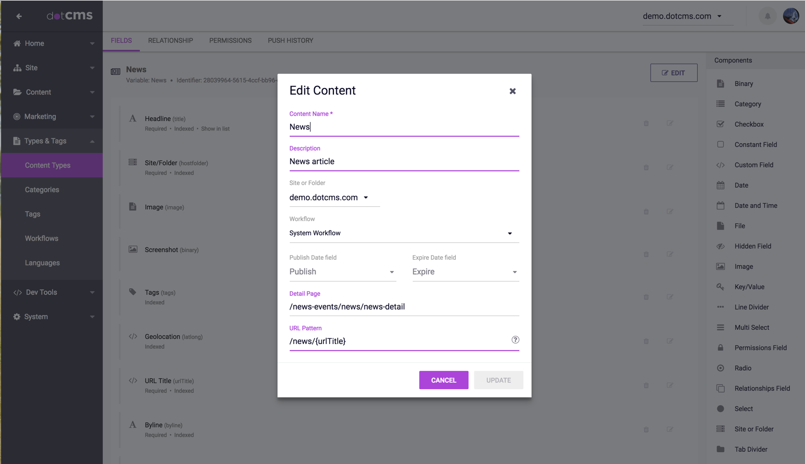This screenshot has width=805, height=464.
Task: Expand the Publish Date field dropdown
Action: (342, 272)
